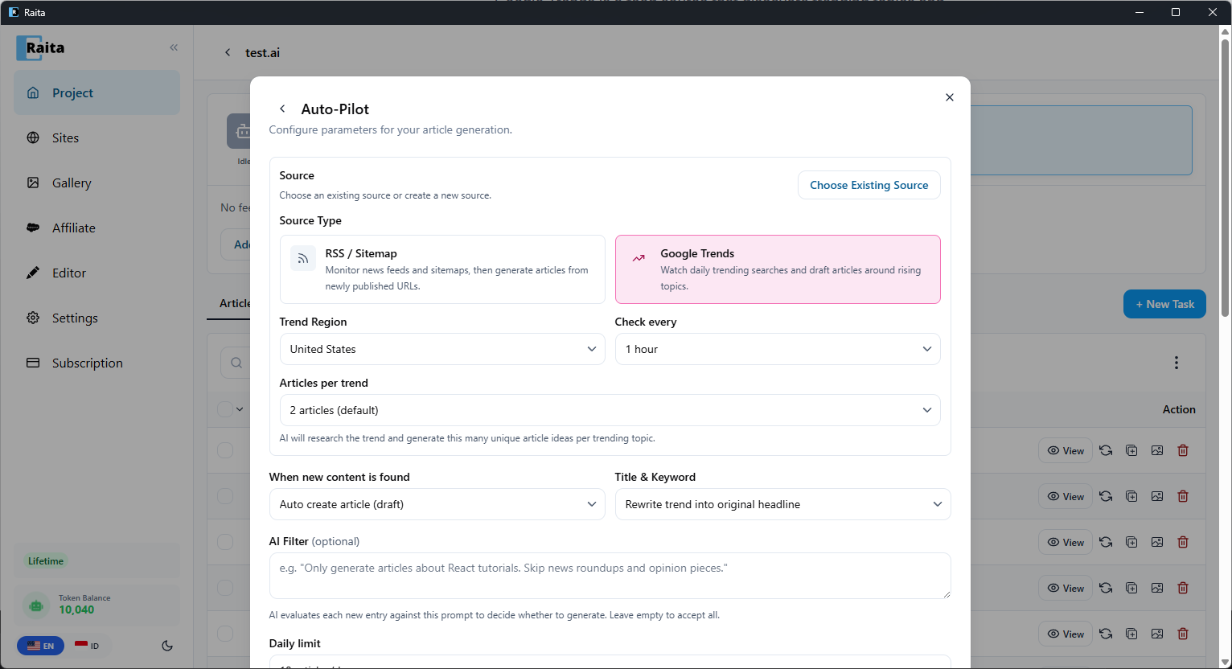1232x669 pixels.
Task: Regenerate the topmost task row via refresh icon
Action: [x=1106, y=451]
